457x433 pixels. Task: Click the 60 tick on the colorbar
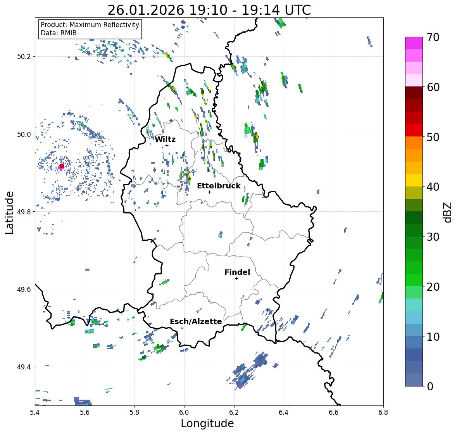pyautogui.click(x=433, y=87)
